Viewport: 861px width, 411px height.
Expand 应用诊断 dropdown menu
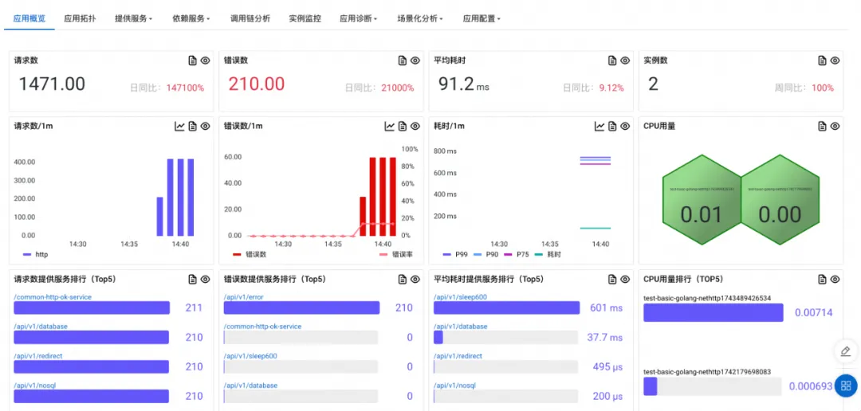pos(358,18)
